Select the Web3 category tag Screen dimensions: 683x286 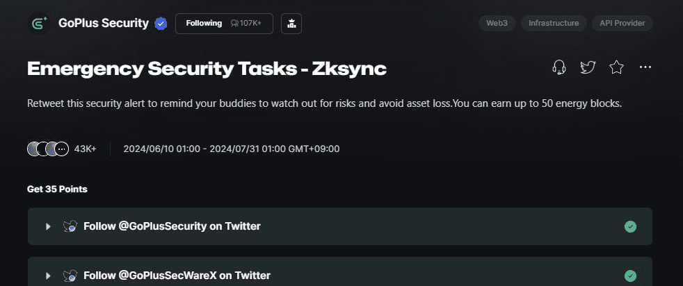coord(497,24)
